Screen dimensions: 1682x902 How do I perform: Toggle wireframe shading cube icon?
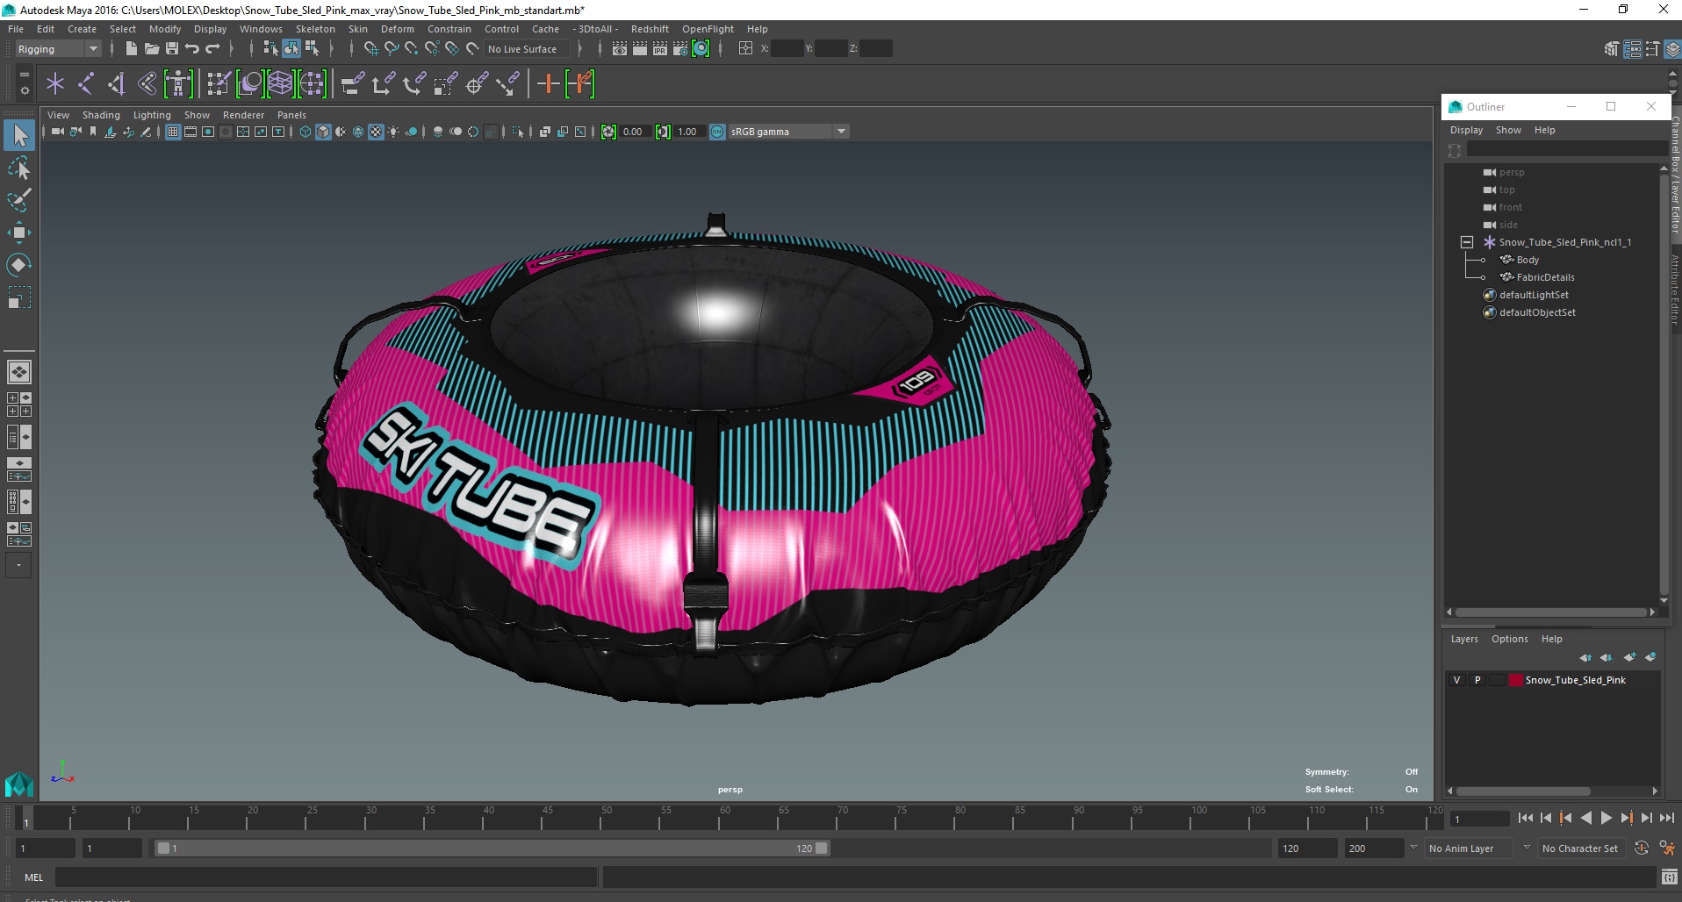pyautogui.click(x=305, y=132)
